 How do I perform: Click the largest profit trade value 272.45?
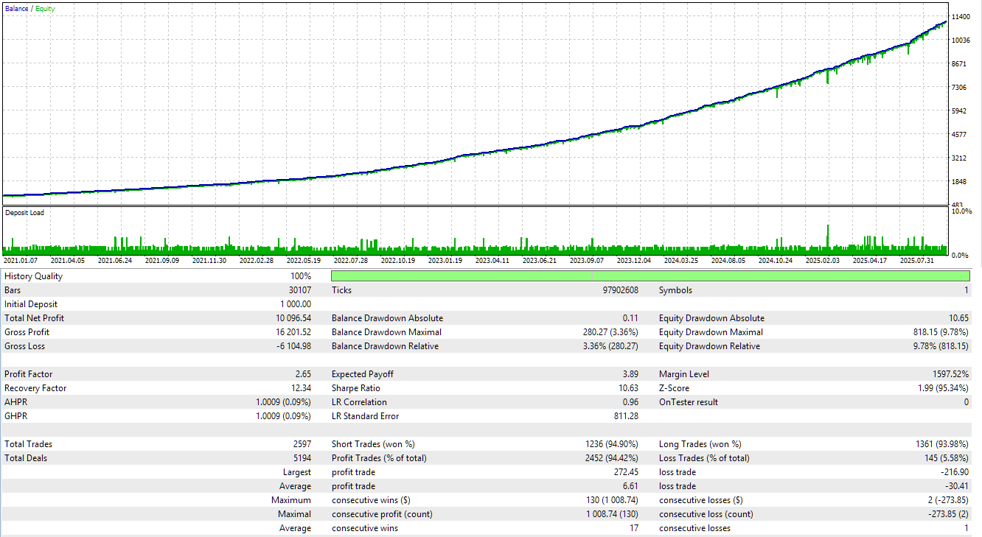[x=626, y=472]
